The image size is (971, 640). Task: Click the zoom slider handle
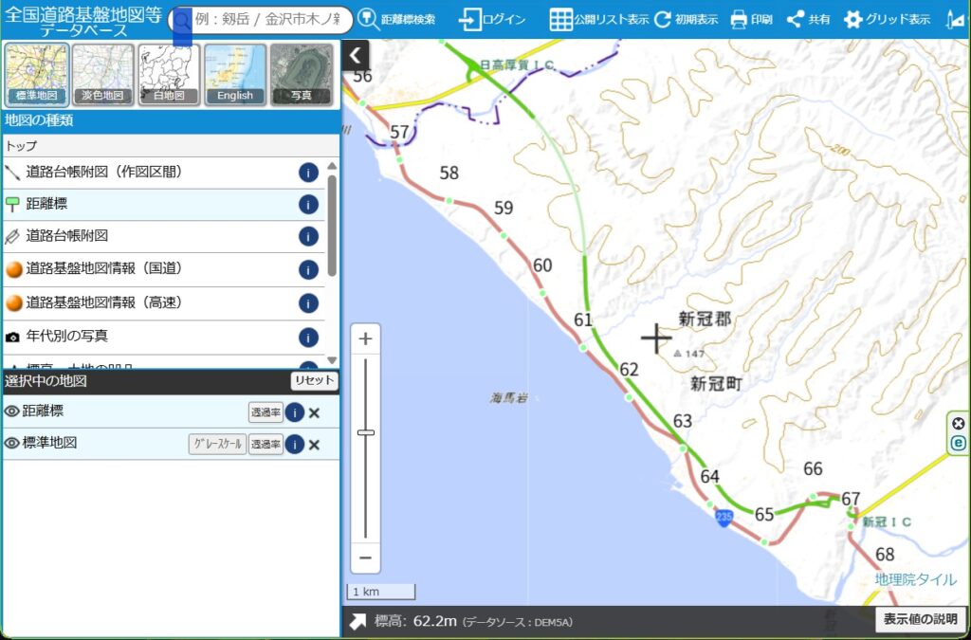pyautogui.click(x=365, y=432)
